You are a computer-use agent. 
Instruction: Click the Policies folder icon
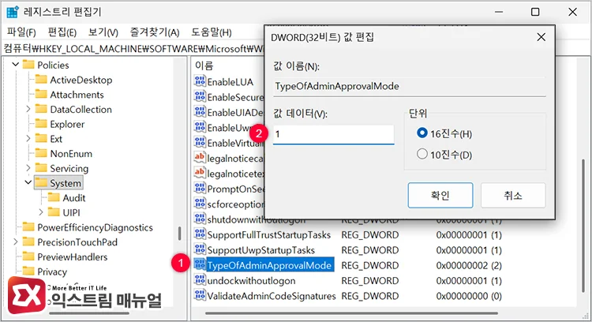[28, 65]
